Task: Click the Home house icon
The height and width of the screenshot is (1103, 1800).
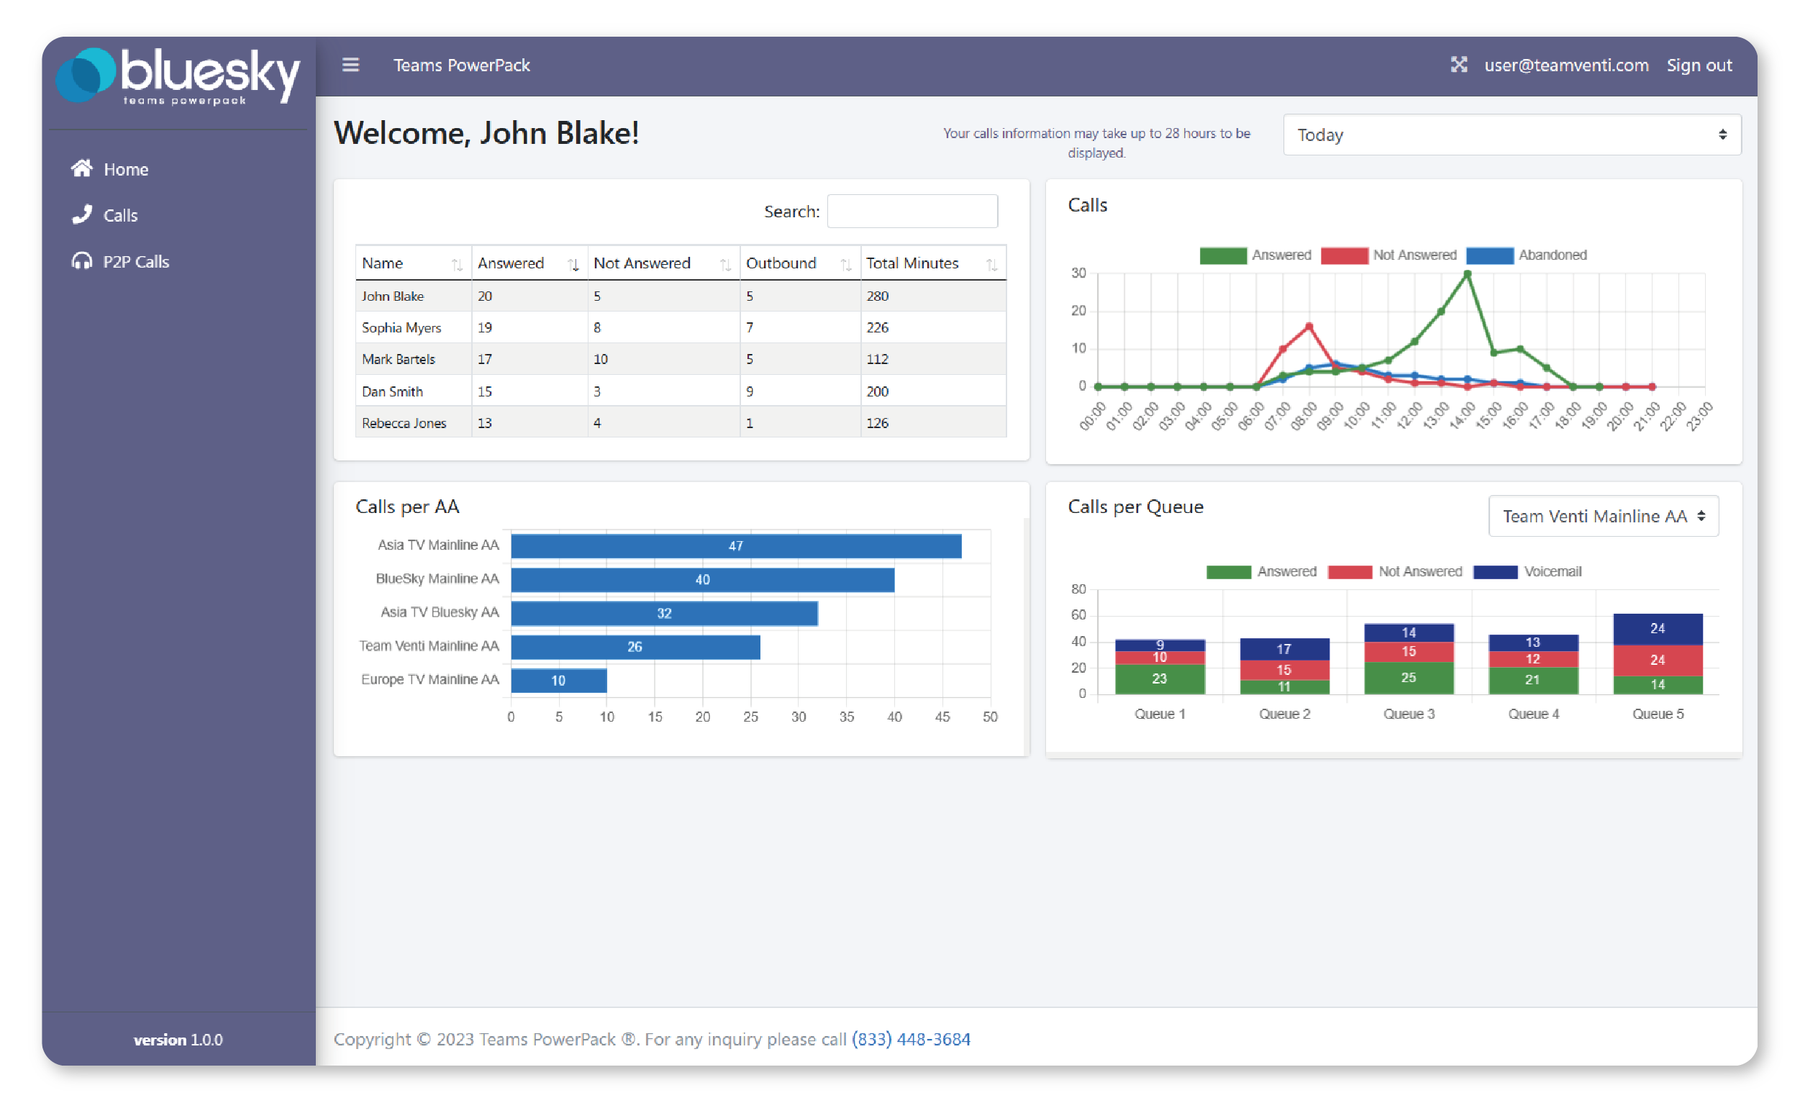Action: [x=82, y=169]
